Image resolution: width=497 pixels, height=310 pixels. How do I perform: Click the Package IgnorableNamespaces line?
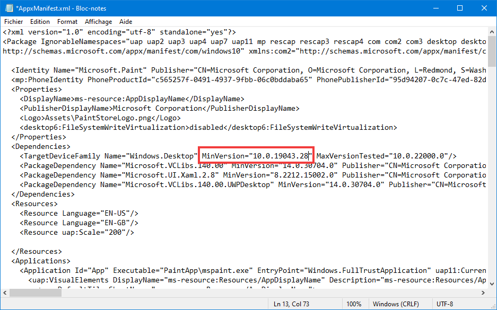(x=245, y=41)
